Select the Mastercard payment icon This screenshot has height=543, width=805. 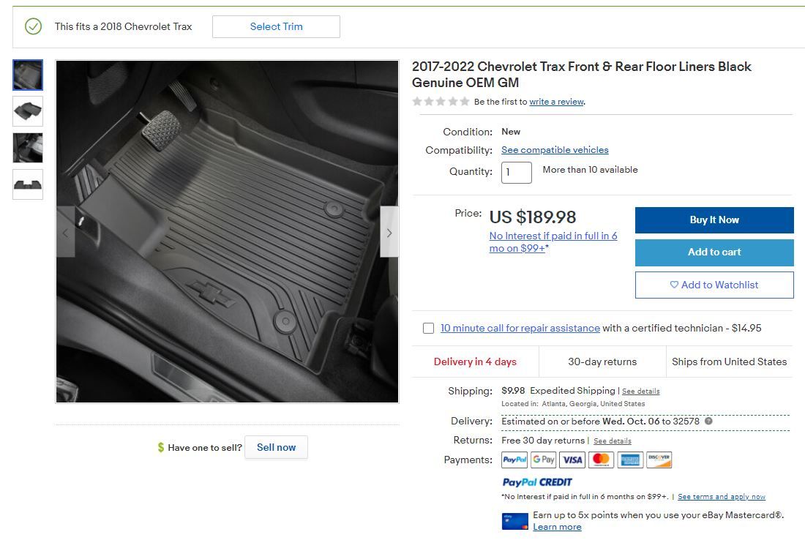pos(601,460)
